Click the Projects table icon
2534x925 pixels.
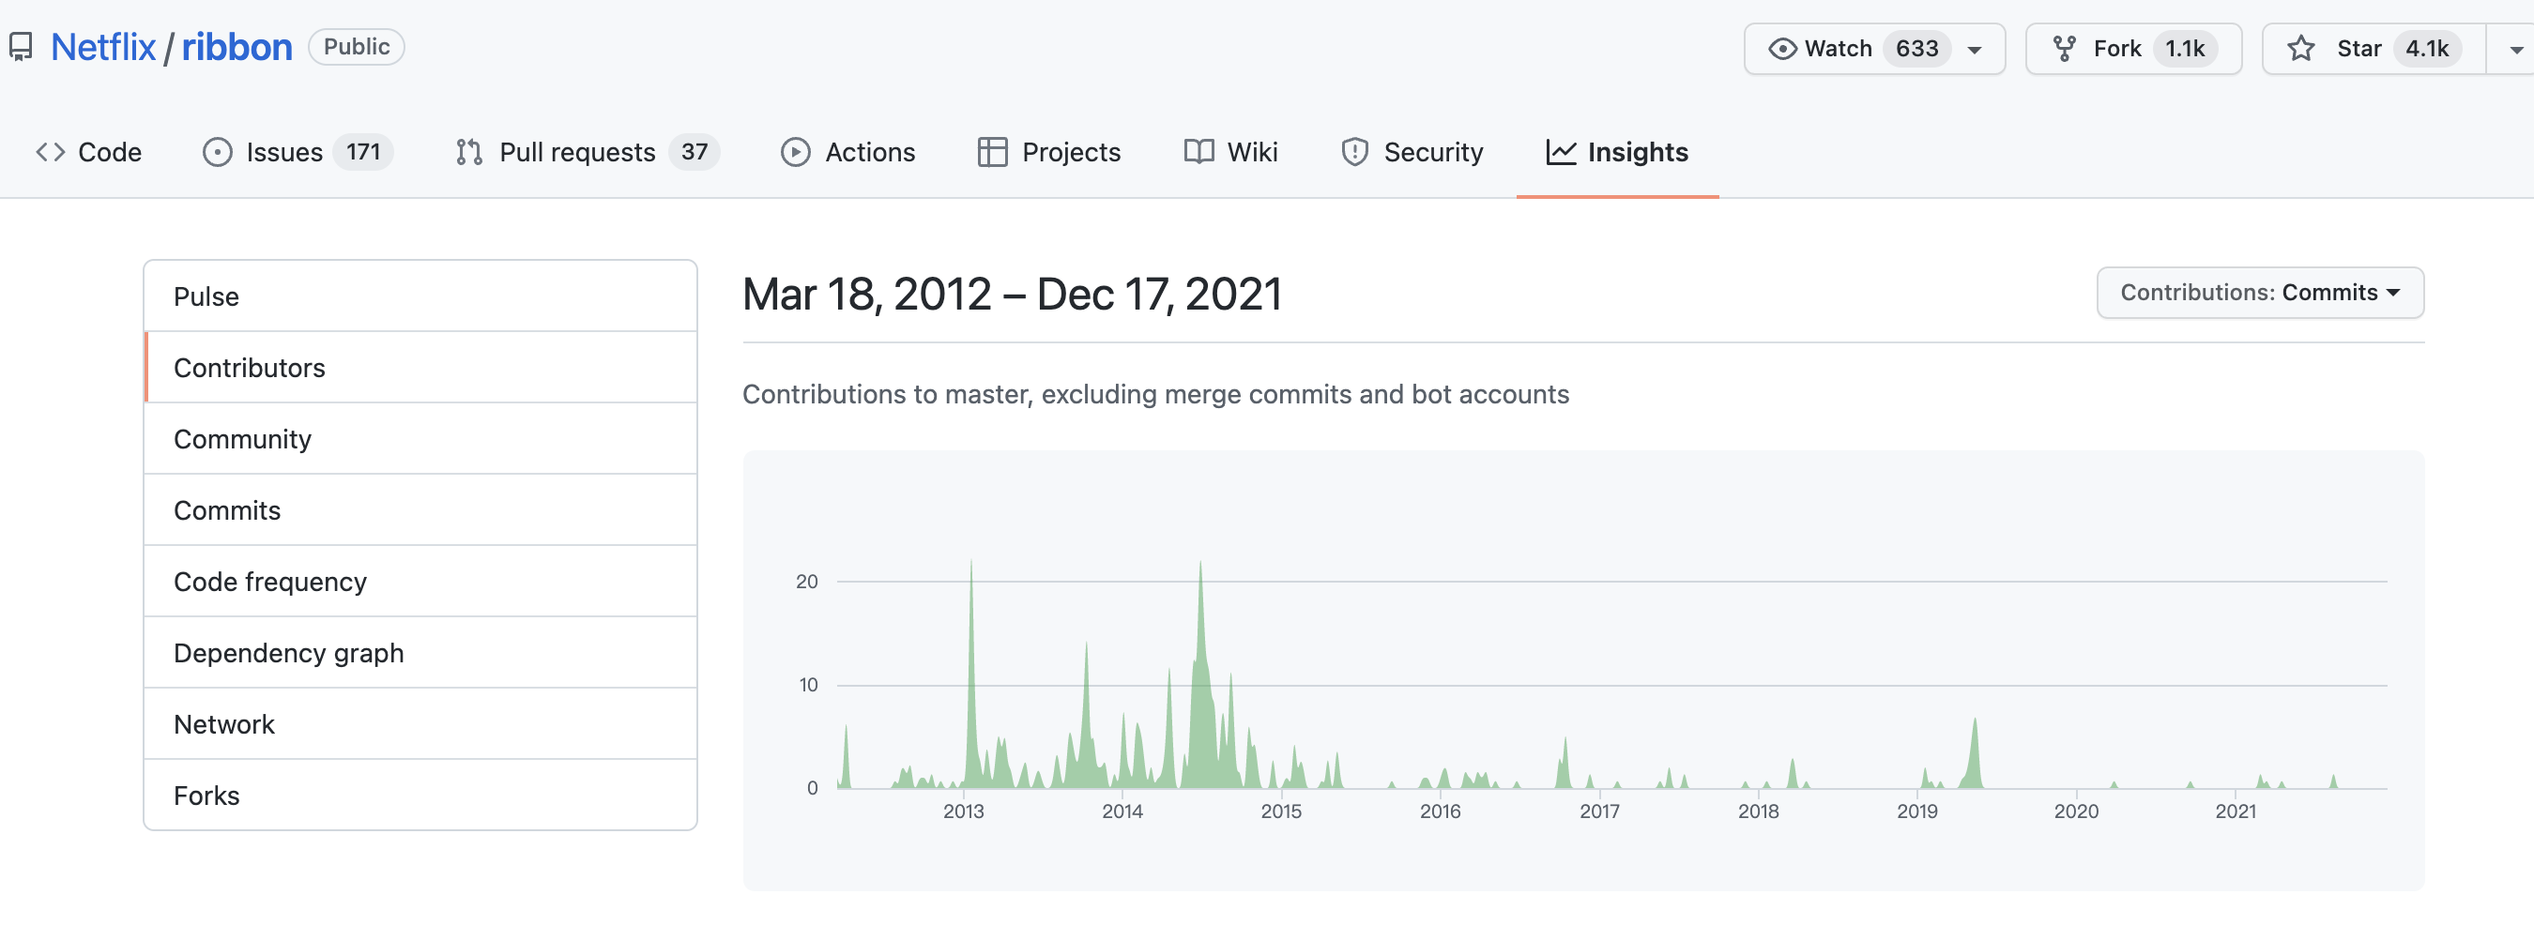[993, 151]
